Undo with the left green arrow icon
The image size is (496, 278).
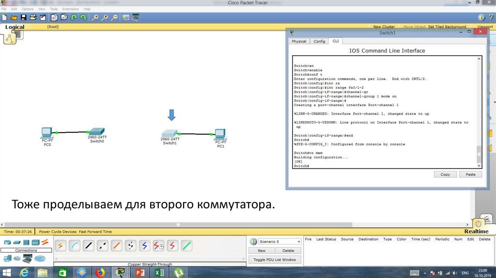coord(74,18)
